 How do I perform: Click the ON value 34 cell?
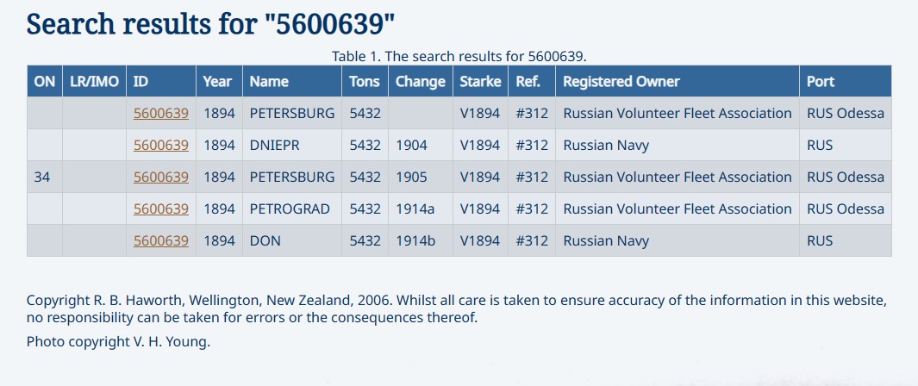[x=42, y=177]
